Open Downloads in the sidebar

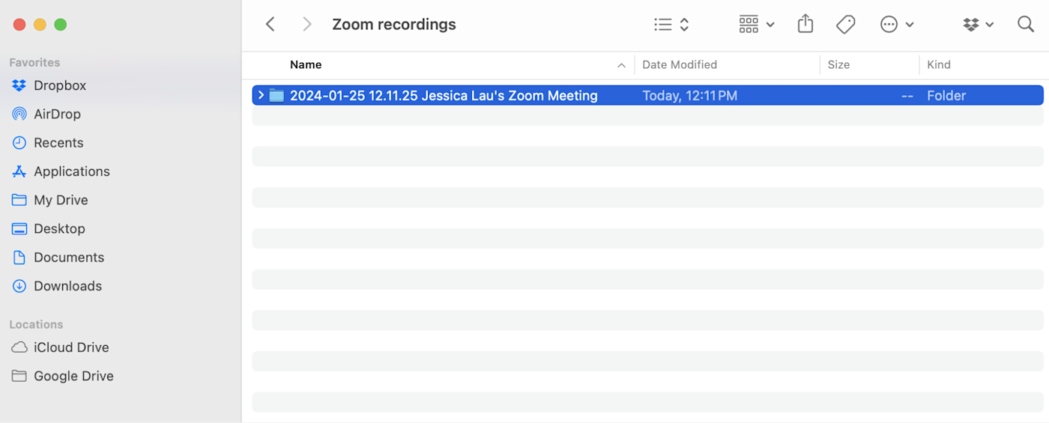pyautogui.click(x=67, y=286)
